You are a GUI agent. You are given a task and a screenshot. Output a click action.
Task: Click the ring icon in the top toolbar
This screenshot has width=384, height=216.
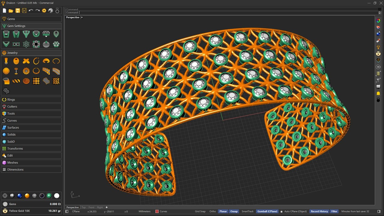tap(57, 11)
